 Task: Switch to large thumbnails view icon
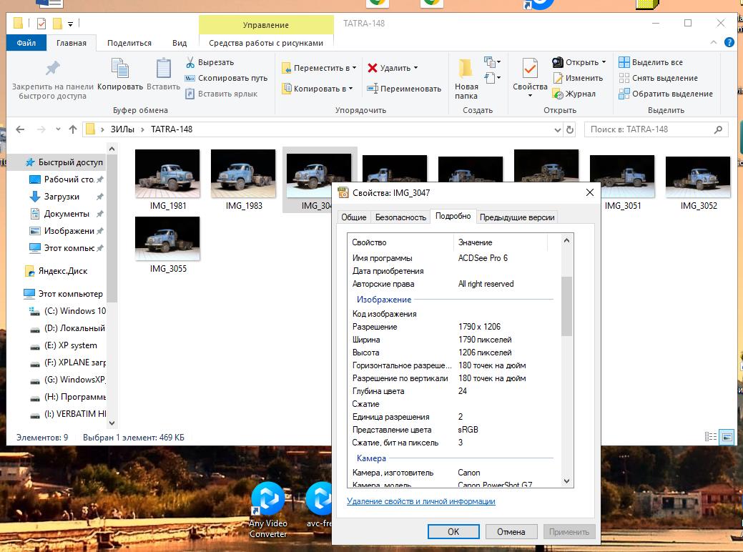click(727, 437)
